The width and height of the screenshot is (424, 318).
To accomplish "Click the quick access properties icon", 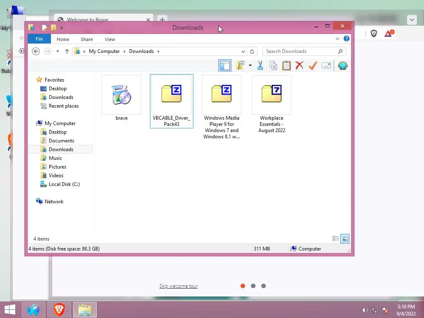I will 45,27.
